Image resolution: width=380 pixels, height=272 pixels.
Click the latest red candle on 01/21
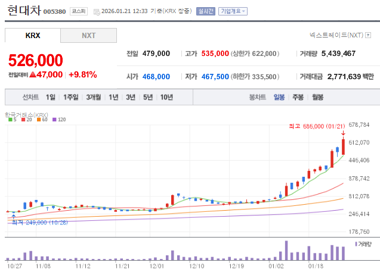[343, 147]
